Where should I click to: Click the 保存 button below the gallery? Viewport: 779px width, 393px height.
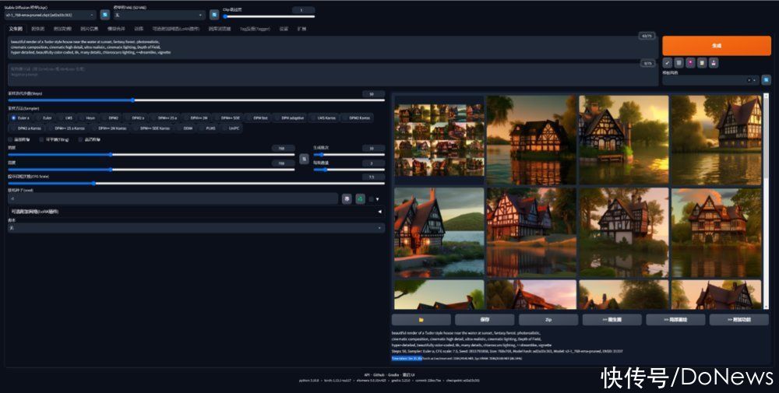pos(485,320)
